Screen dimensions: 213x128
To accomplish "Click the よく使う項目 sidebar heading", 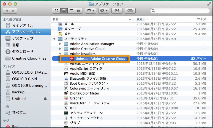I will pyautogui.click(x=12, y=20).
